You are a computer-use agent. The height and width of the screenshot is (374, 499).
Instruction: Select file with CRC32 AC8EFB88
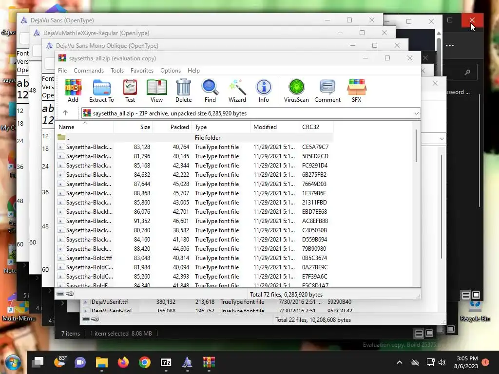tap(194, 221)
